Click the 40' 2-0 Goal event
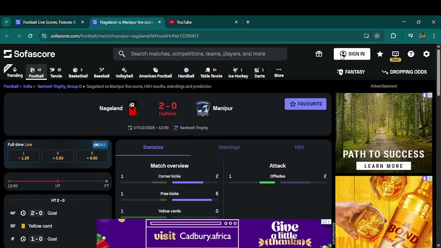441x248 pixels. tap(58, 213)
